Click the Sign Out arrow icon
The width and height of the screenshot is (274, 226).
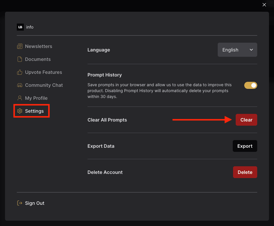pyautogui.click(x=20, y=203)
